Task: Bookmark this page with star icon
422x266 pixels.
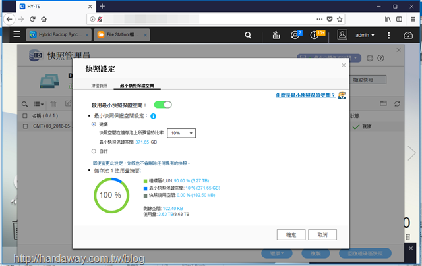Action: (340, 19)
